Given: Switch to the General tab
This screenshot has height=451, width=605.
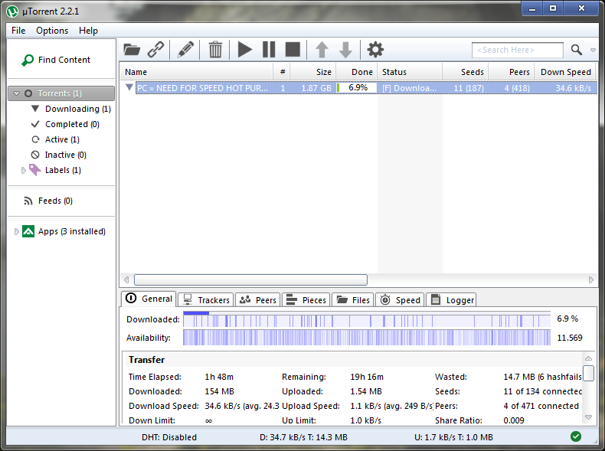Looking at the screenshot, I should pyautogui.click(x=149, y=299).
